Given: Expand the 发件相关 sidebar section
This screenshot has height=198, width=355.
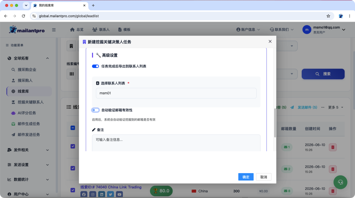Looking at the screenshot, I should pos(28,150).
